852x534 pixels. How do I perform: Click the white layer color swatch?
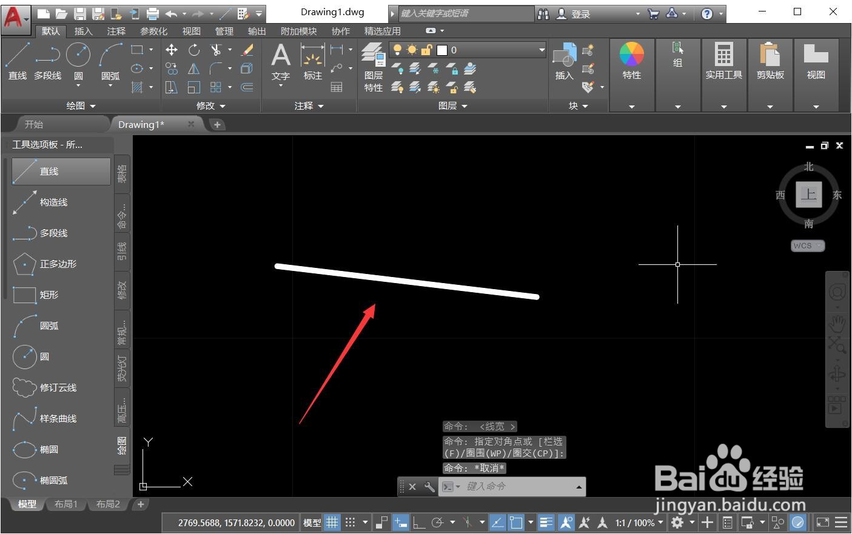click(442, 50)
